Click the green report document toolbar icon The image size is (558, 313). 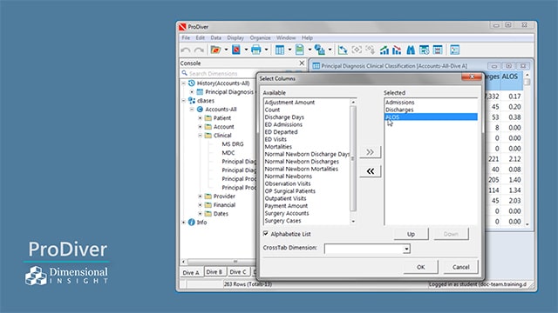(x=300, y=50)
